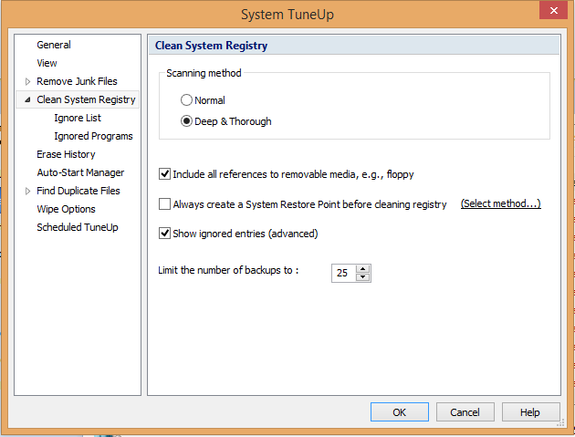
Task: Click the Scanning method group label
Action: pos(204,73)
